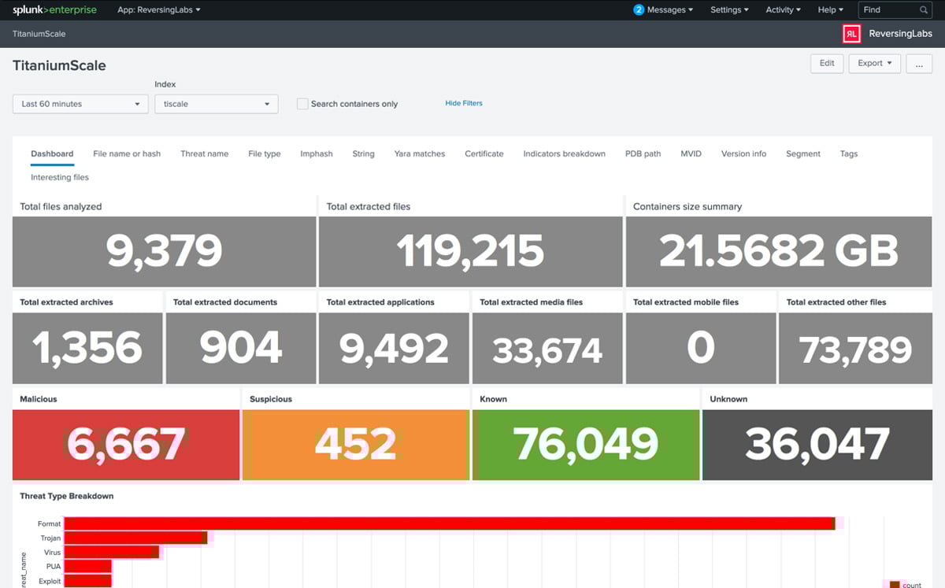Switch to Segment tab

[803, 153]
